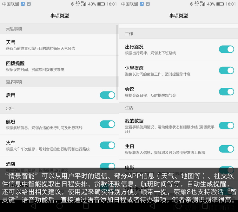The height and width of the screenshot is (212, 238).
Task: Disable the 我的数据 switch
Action: click(227, 126)
